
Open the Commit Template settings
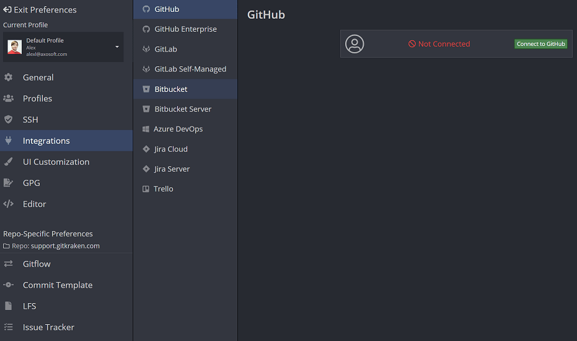57,285
